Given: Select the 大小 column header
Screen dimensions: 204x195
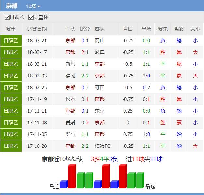Looking at the screenshot, I should click(x=195, y=29).
